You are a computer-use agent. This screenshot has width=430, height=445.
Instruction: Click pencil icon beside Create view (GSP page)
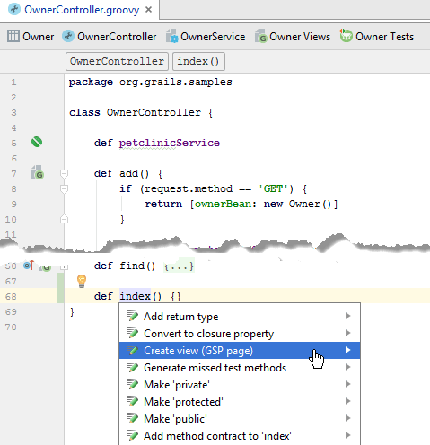click(133, 350)
